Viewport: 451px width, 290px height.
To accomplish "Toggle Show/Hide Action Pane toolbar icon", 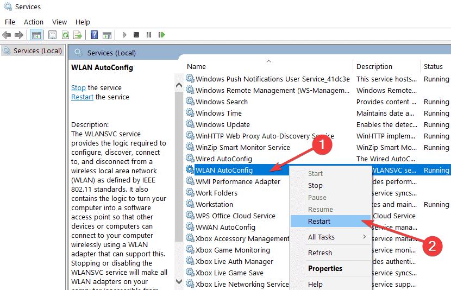I will point(107,35).
